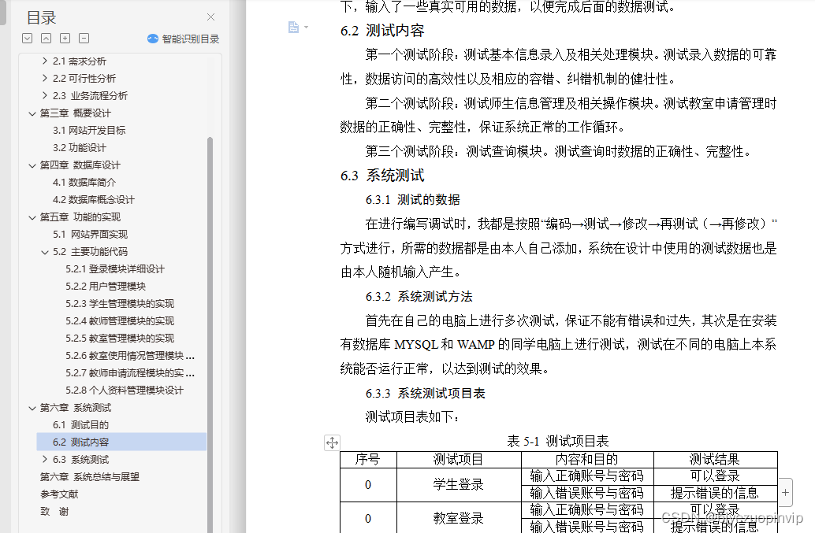This screenshot has height=533, width=815.
Task: Open 5.2.4 教师管理模块的实现
Action: click(120, 320)
